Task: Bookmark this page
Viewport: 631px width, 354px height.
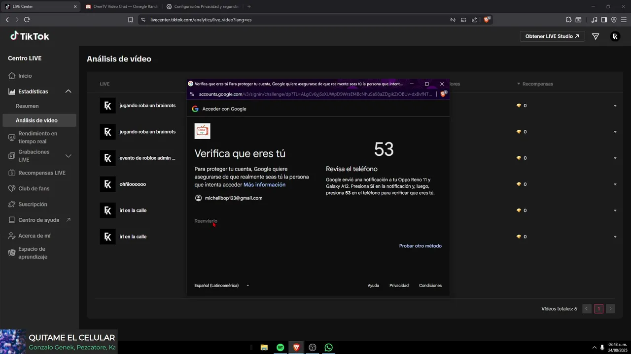Action: coord(130,20)
